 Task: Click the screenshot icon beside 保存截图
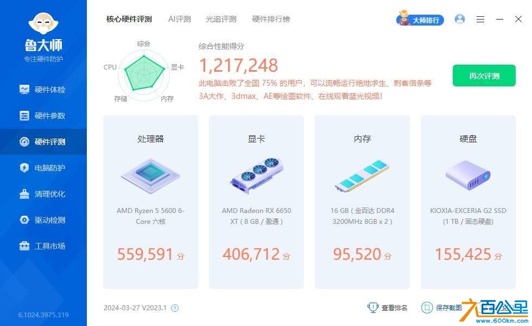(427, 308)
